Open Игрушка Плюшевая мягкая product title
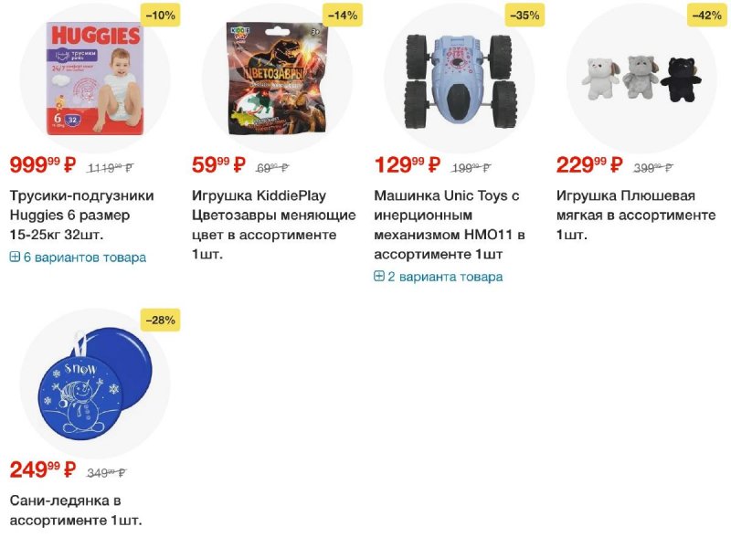Screen dimensions: 731x537 point(636,215)
